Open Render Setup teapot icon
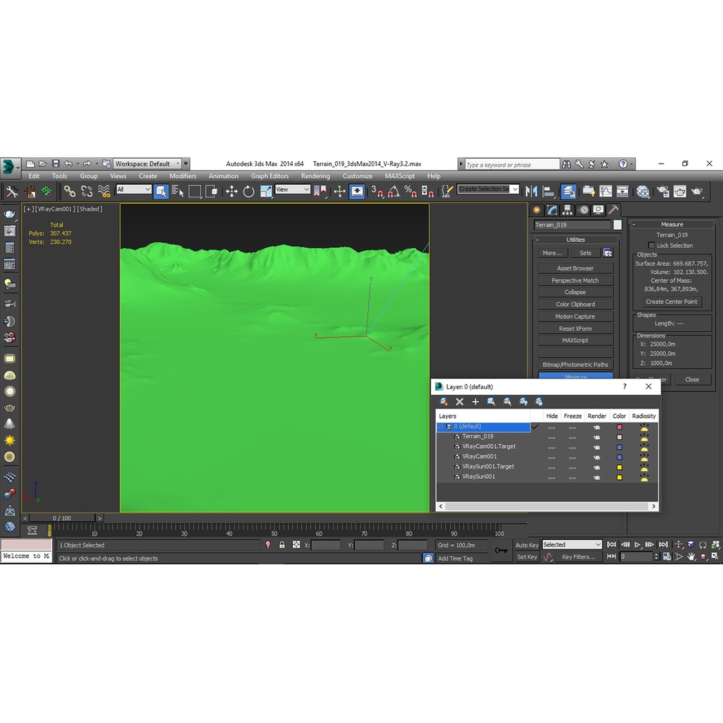Viewport: 723px width, 723px height. click(x=663, y=191)
